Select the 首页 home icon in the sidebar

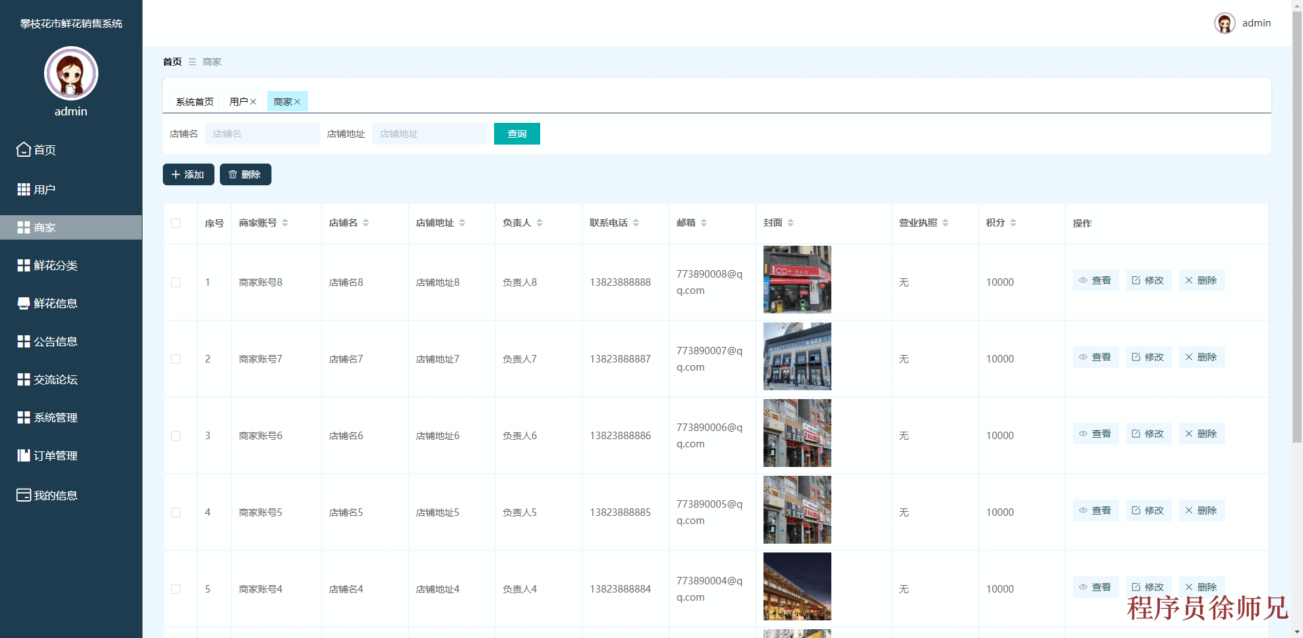(22, 149)
